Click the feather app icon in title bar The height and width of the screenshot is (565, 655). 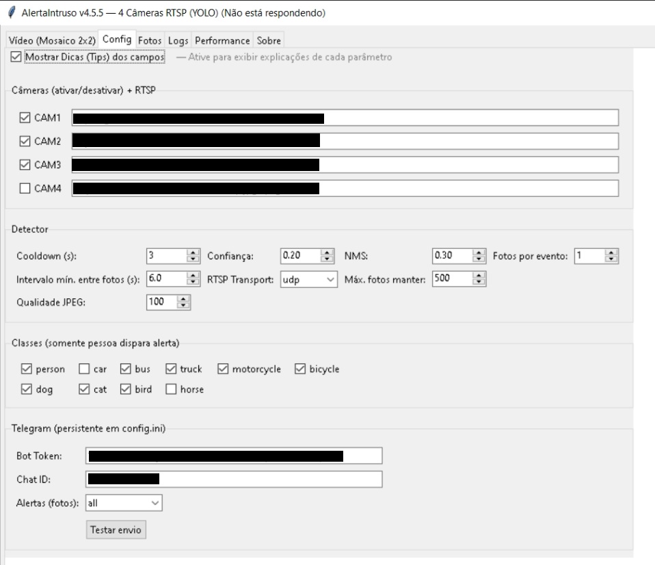click(x=12, y=13)
